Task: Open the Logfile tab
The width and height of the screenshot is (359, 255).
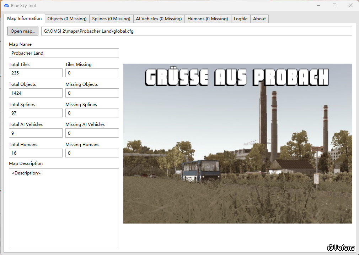Action: [240, 19]
